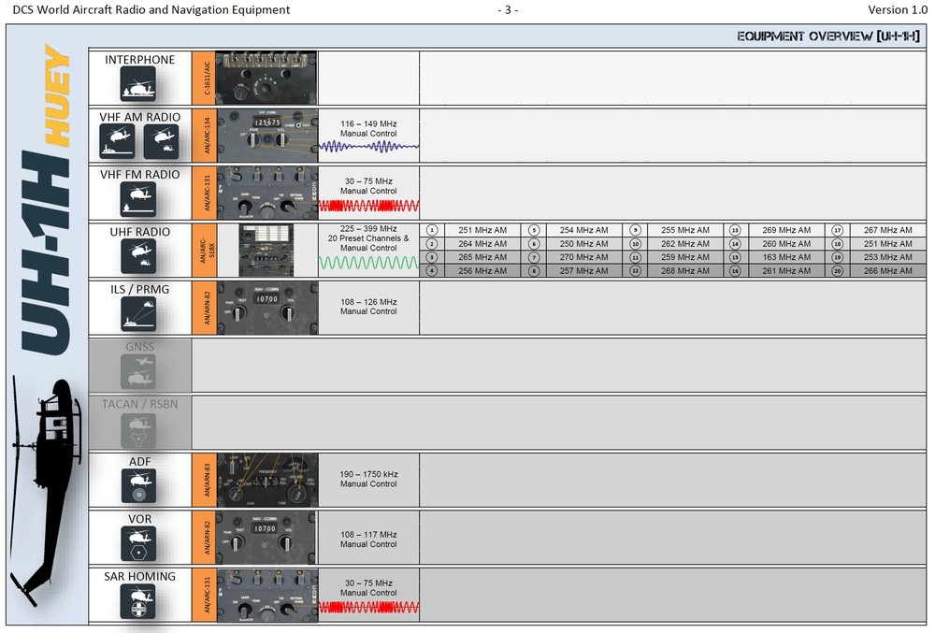Click the SAR HOMING rescue icon
The width and height of the screenshot is (935, 633).
click(x=137, y=601)
